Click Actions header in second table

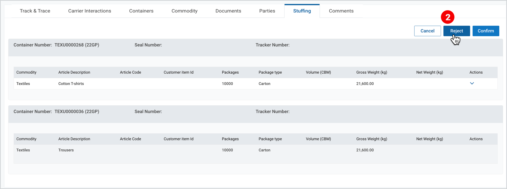click(x=476, y=139)
